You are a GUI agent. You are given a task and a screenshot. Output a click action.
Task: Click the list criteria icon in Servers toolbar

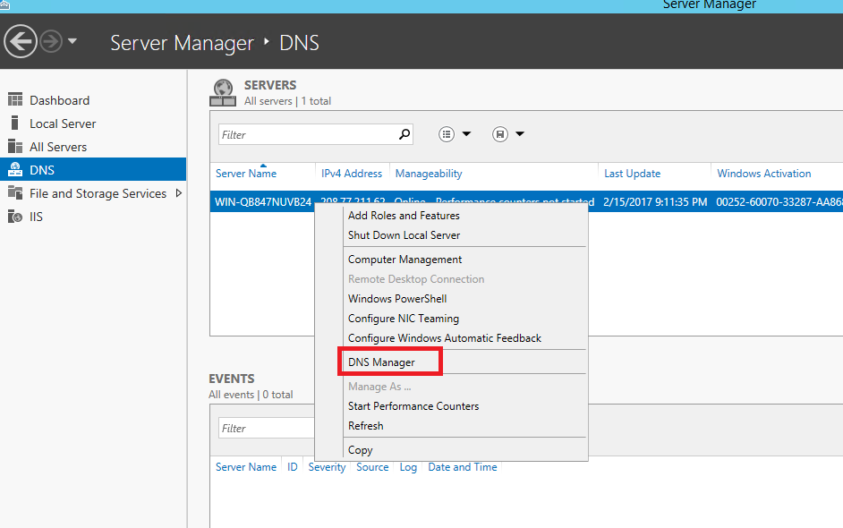[x=447, y=134]
